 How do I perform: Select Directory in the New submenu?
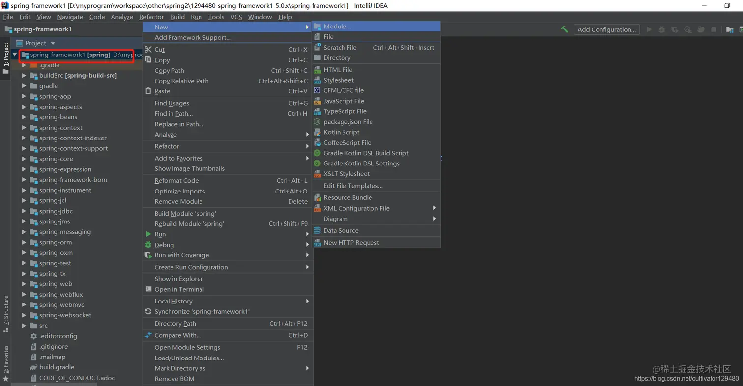coord(337,57)
